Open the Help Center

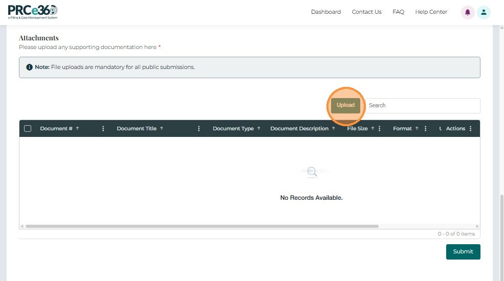(431, 12)
